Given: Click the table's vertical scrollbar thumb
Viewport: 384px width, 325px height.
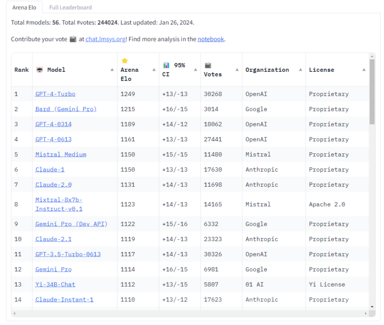Looking at the screenshot, I should click(x=372, y=91).
